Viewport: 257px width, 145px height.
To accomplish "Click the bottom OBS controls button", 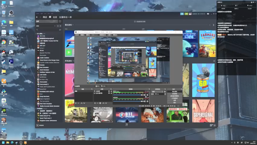I will tap(174, 102).
